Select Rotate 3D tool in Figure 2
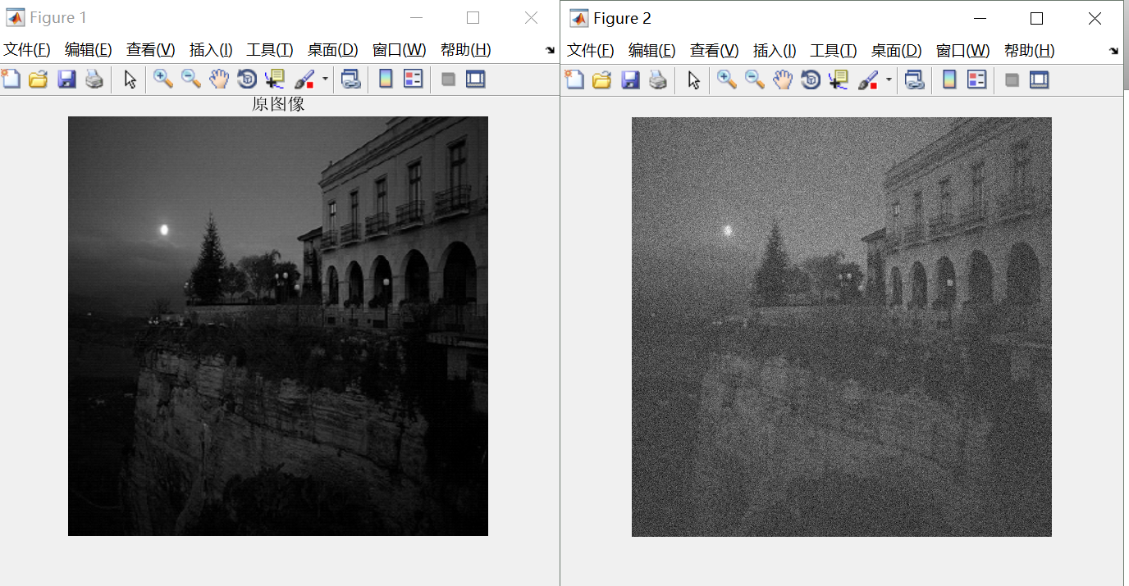Image resolution: width=1129 pixels, height=586 pixels. pyautogui.click(x=810, y=80)
